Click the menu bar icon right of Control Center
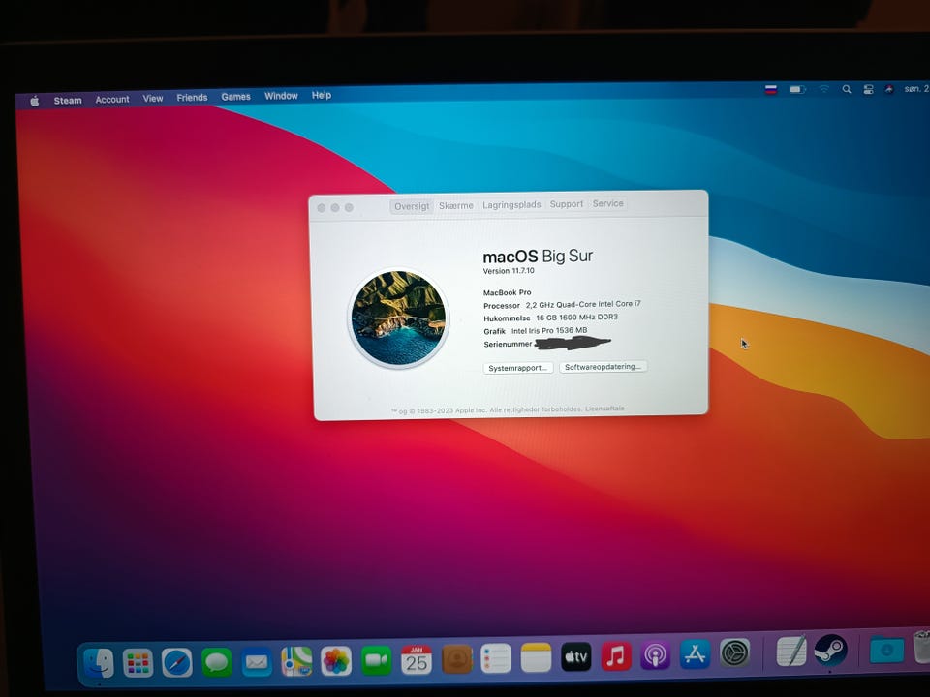Image resolution: width=930 pixels, height=697 pixels. click(x=888, y=89)
